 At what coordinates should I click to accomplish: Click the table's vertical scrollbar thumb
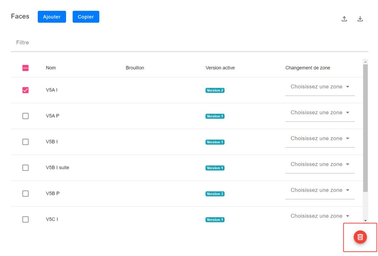(365, 126)
